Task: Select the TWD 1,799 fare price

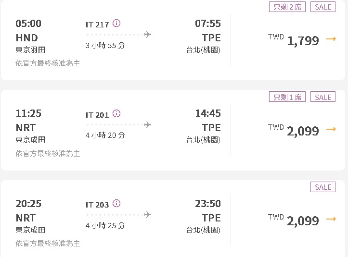Action: [303, 41]
